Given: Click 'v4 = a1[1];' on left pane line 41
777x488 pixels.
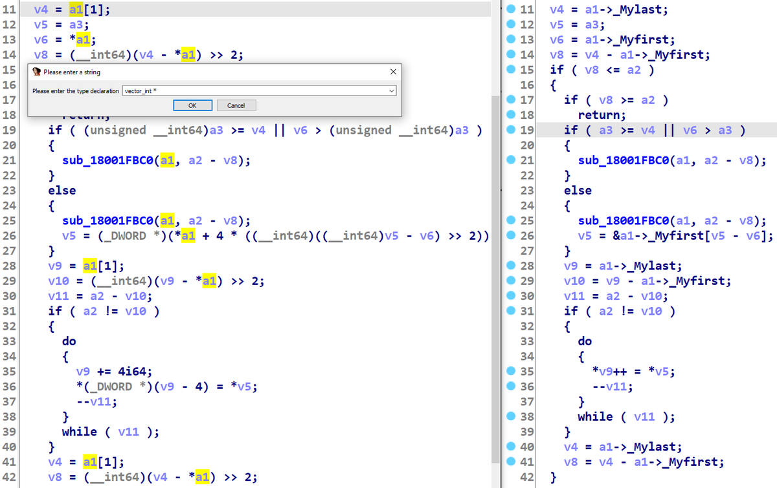Looking at the screenshot, I should (87, 461).
